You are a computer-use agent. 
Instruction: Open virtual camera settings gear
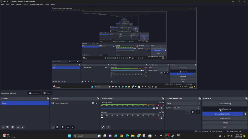(x=245, y=114)
